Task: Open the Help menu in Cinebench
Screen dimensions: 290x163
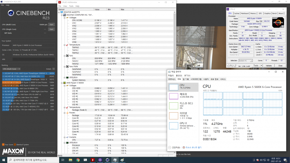Action: click(x=8, y=5)
